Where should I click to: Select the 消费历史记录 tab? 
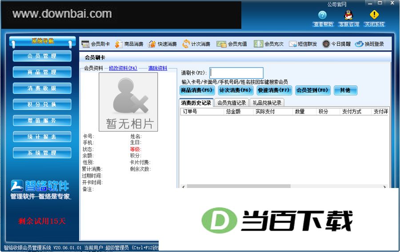196,103
